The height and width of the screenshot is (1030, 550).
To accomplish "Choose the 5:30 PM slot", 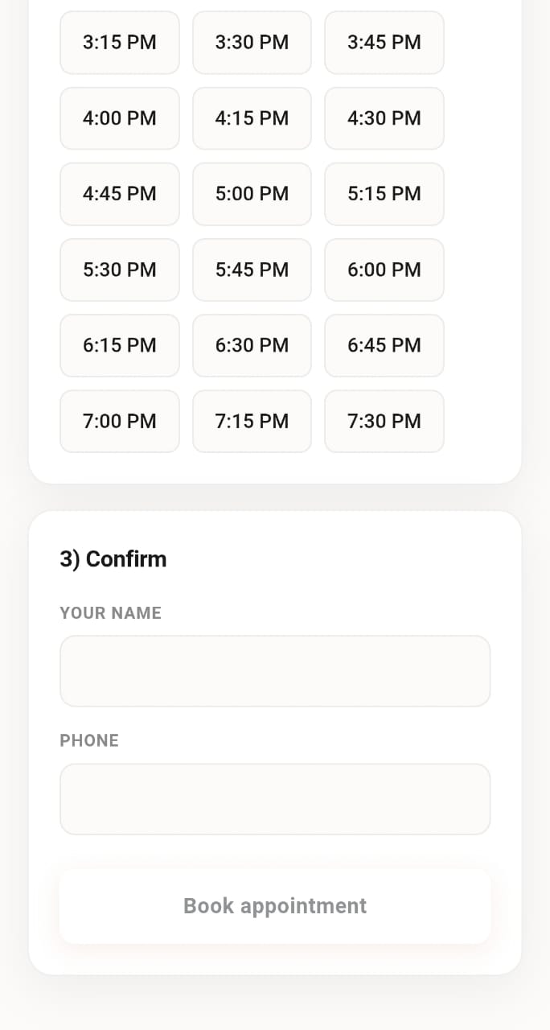I will tap(119, 269).
